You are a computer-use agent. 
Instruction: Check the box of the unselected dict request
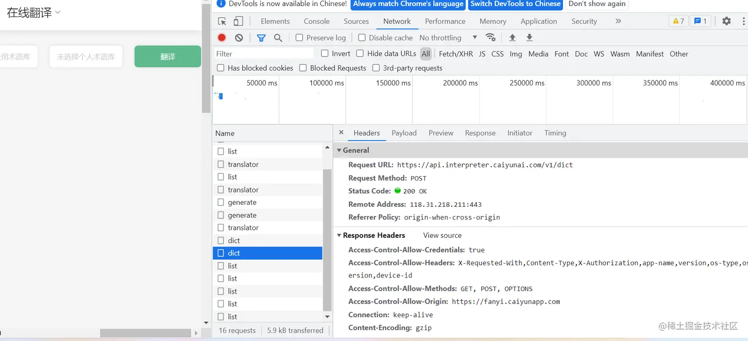pyautogui.click(x=221, y=240)
